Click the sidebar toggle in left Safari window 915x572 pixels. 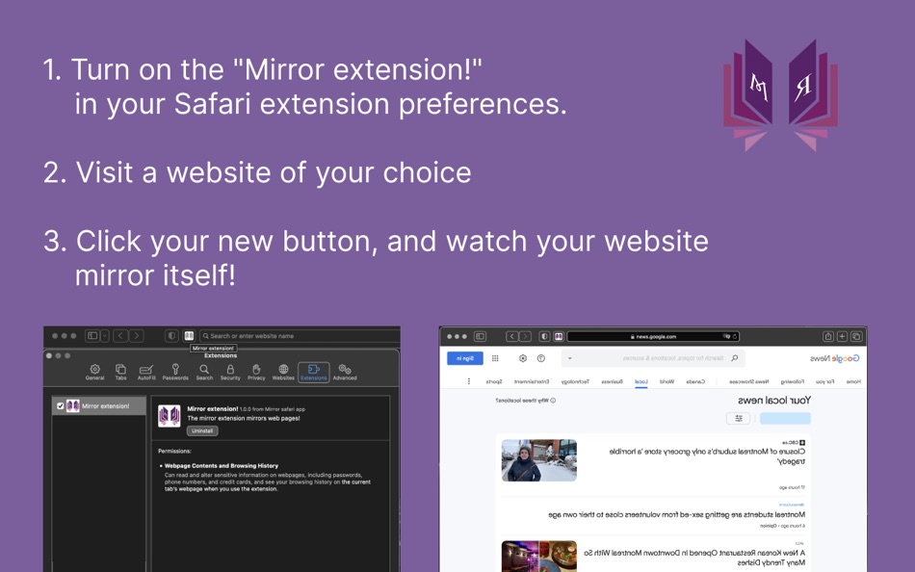(x=92, y=336)
